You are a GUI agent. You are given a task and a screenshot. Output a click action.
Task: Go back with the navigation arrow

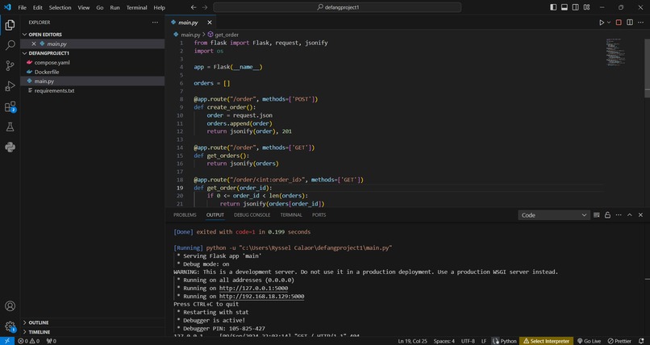coord(194,7)
